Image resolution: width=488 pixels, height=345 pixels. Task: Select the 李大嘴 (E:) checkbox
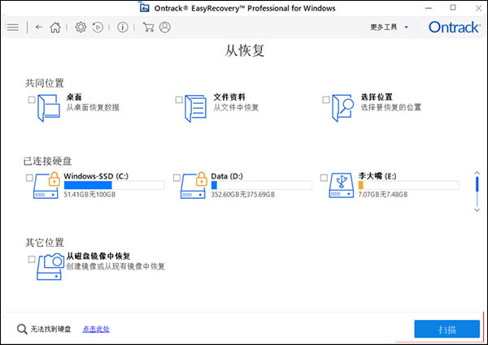tap(324, 178)
